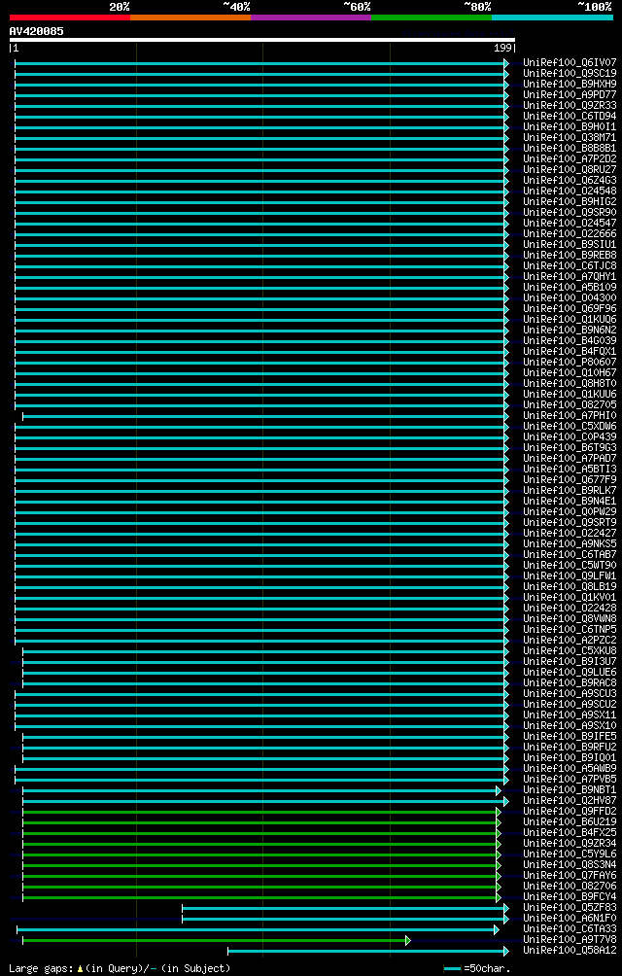Click the short cyan bar for Q58A12
The width and height of the screenshot is (622, 976).
(x=368, y=951)
